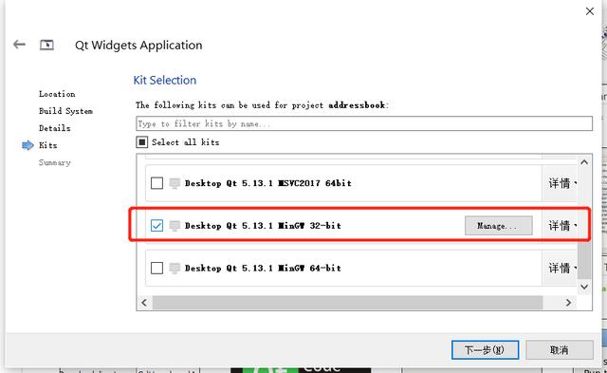Select the Build System wizard step
Image resolution: width=607 pixels, height=373 pixels.
pyautogui.click(x=65, y=111)
